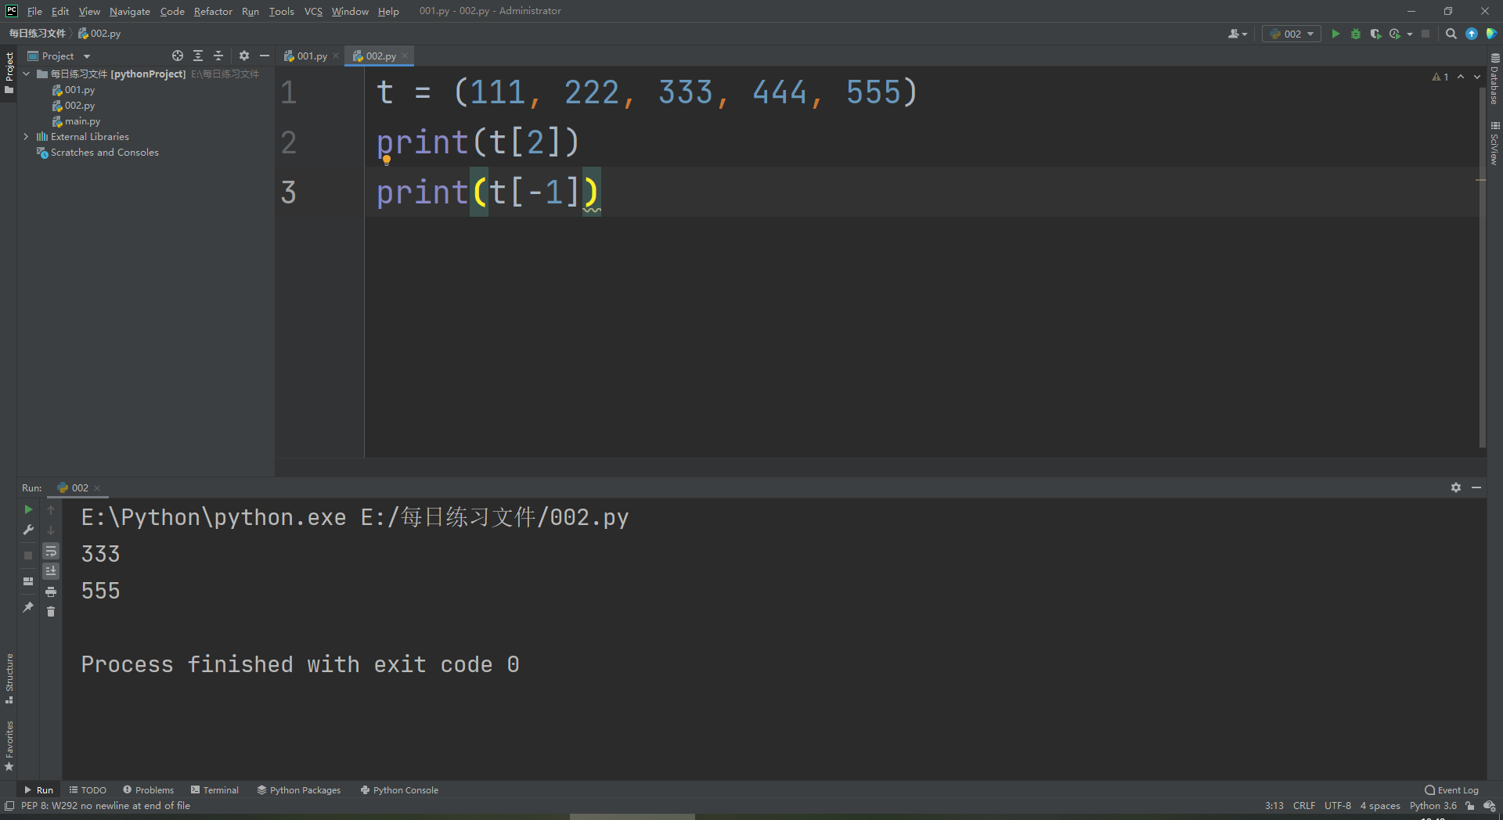
Task: Toggle read-only lock icon in status bar
Action: tap(1470, 805)
